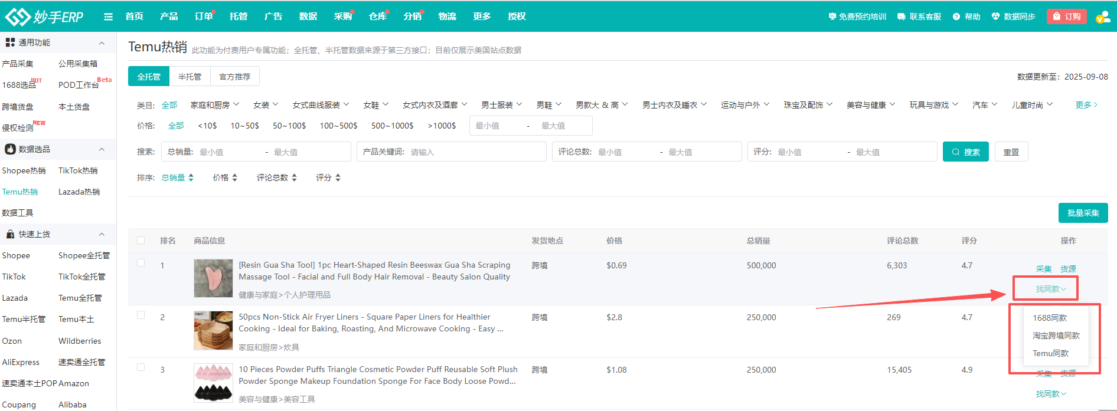The image size is (1117, 411).
Task: Switch to the 半托管 tab
Action: point(190,77)
